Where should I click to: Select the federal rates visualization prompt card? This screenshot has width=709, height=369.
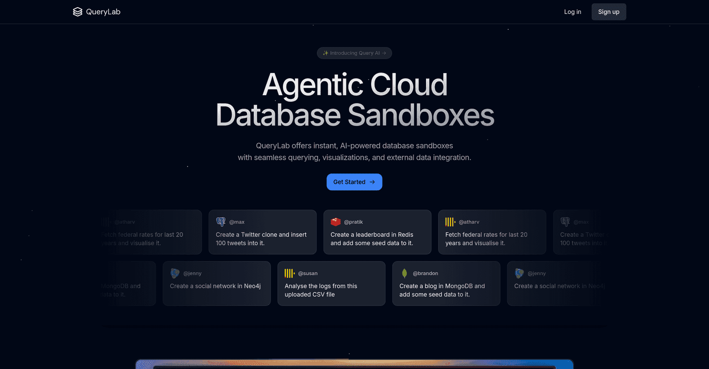click(491, 232)
